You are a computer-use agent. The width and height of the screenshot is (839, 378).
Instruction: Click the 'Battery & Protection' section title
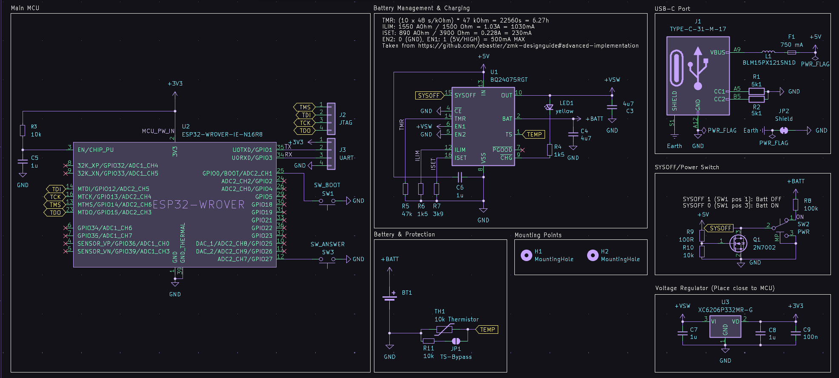tap(404, 234)
